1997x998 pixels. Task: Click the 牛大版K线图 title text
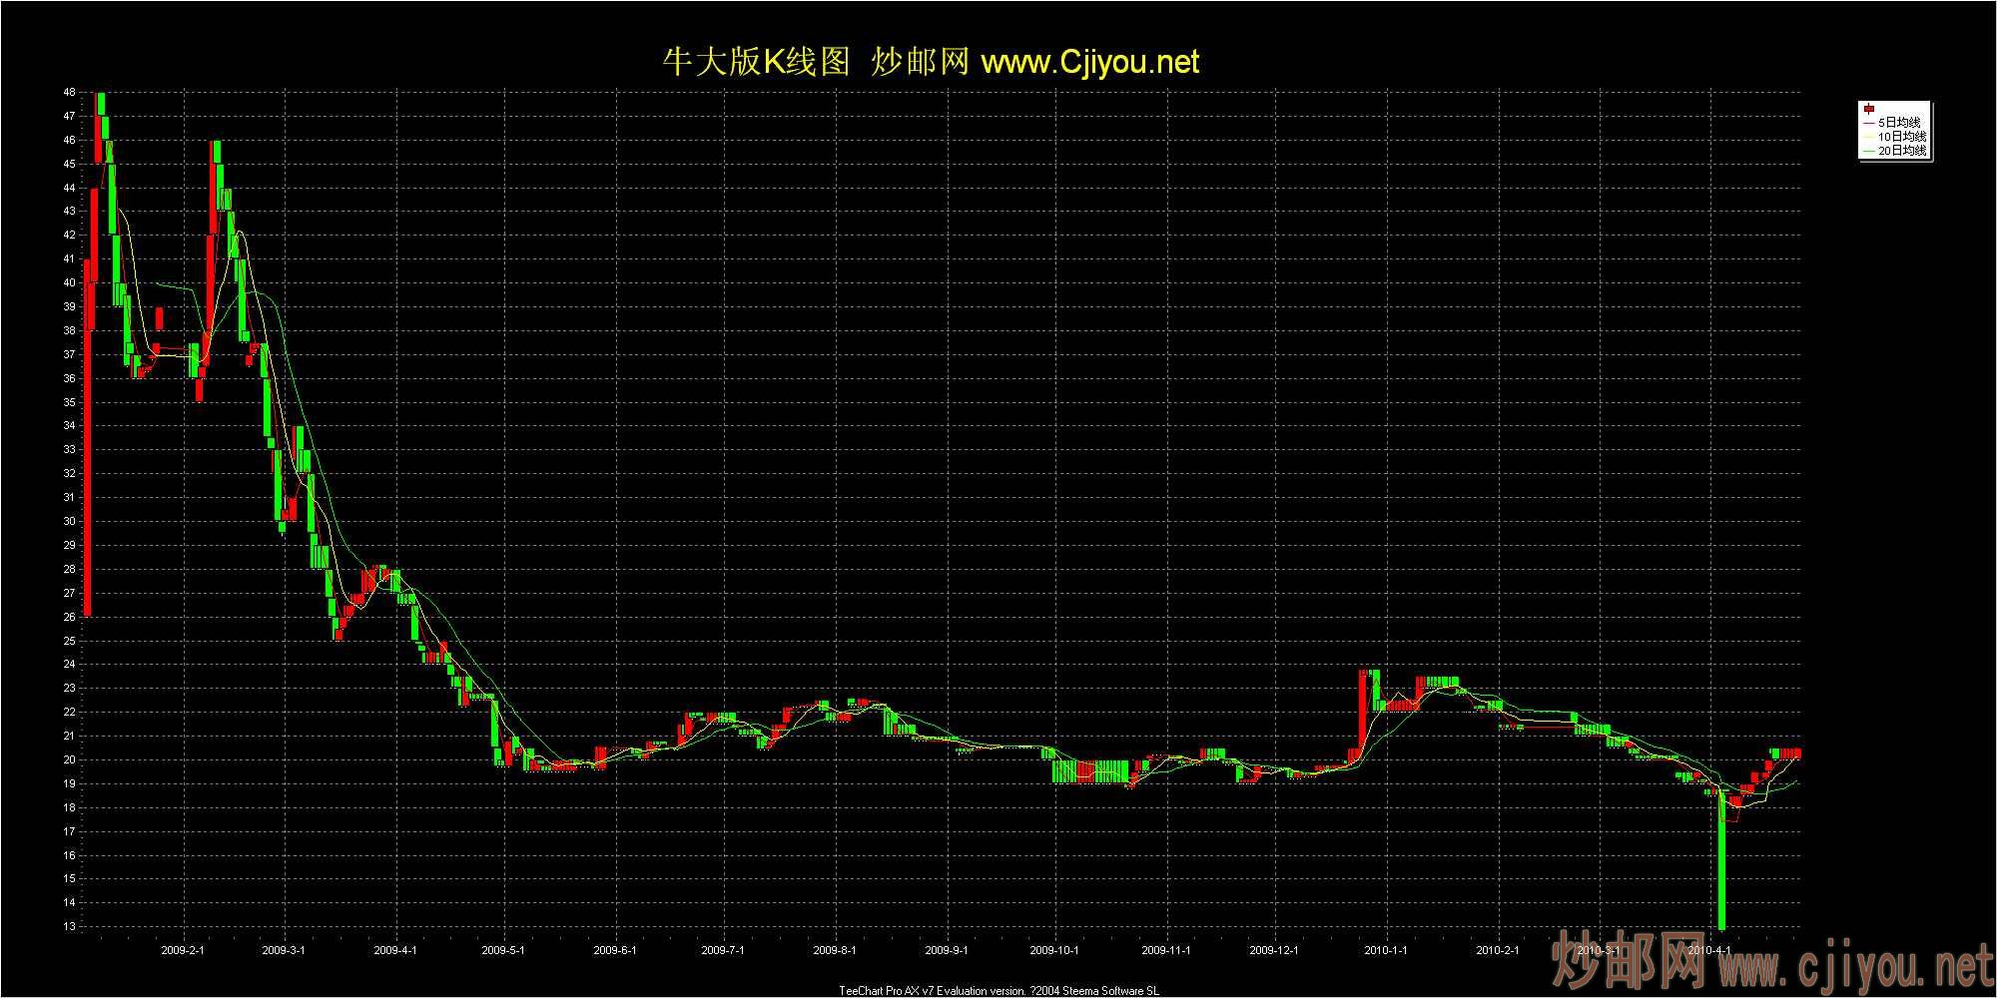[755, 63]
